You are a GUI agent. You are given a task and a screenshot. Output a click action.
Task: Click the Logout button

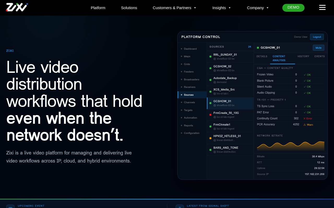[317, 37]
